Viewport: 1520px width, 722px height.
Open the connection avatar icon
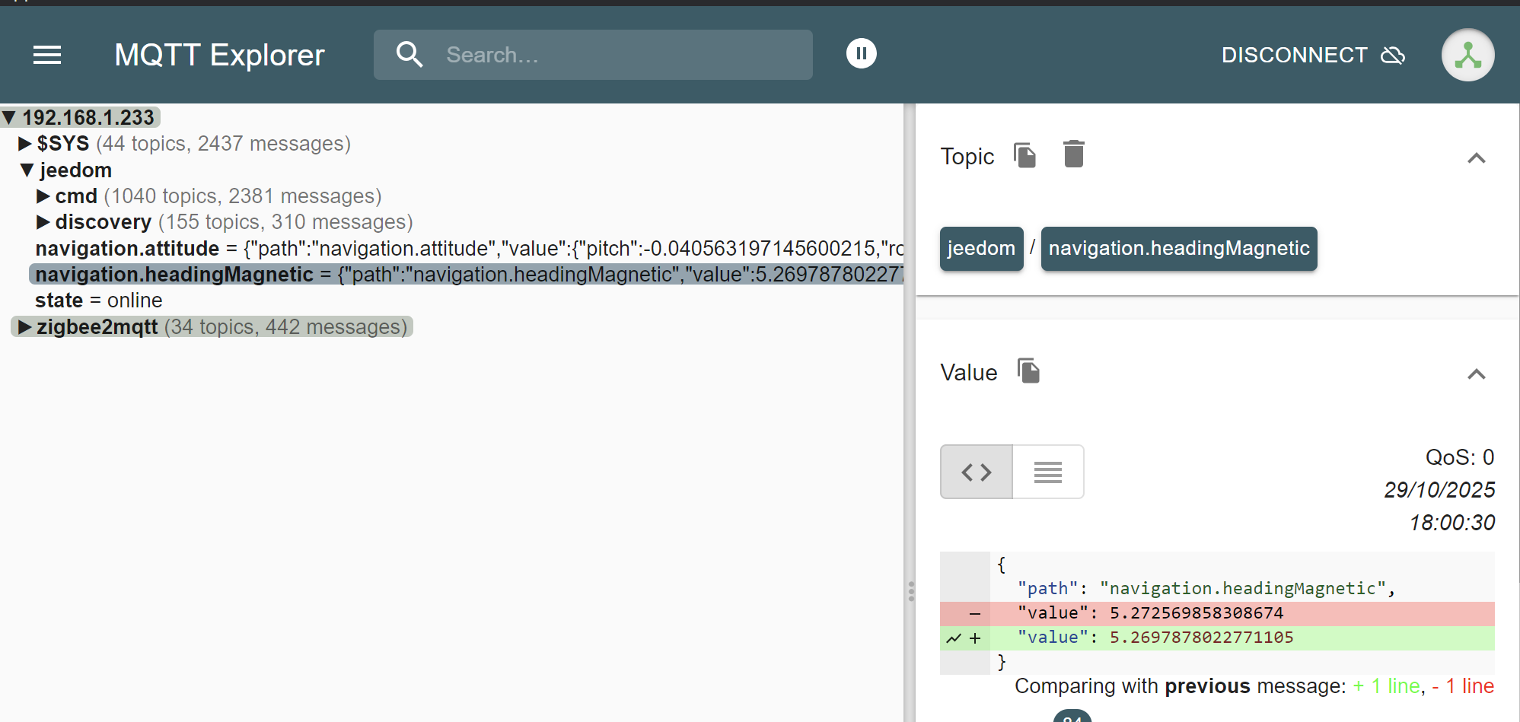coord(1467,56)
